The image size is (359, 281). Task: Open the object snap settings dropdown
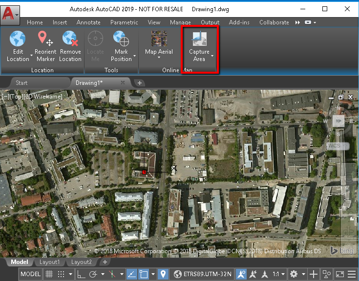click(x=153, y=274)
